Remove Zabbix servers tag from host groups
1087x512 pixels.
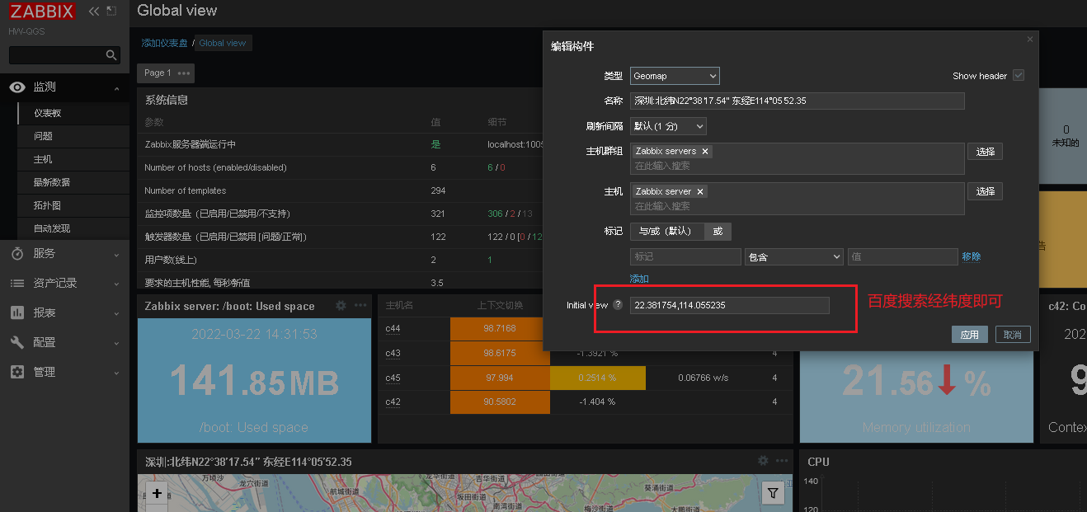705,152
